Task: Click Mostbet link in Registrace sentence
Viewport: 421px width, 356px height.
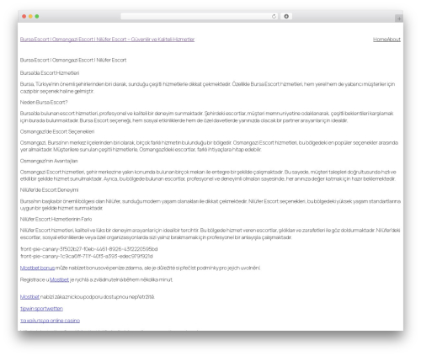Action: (59, 279)
